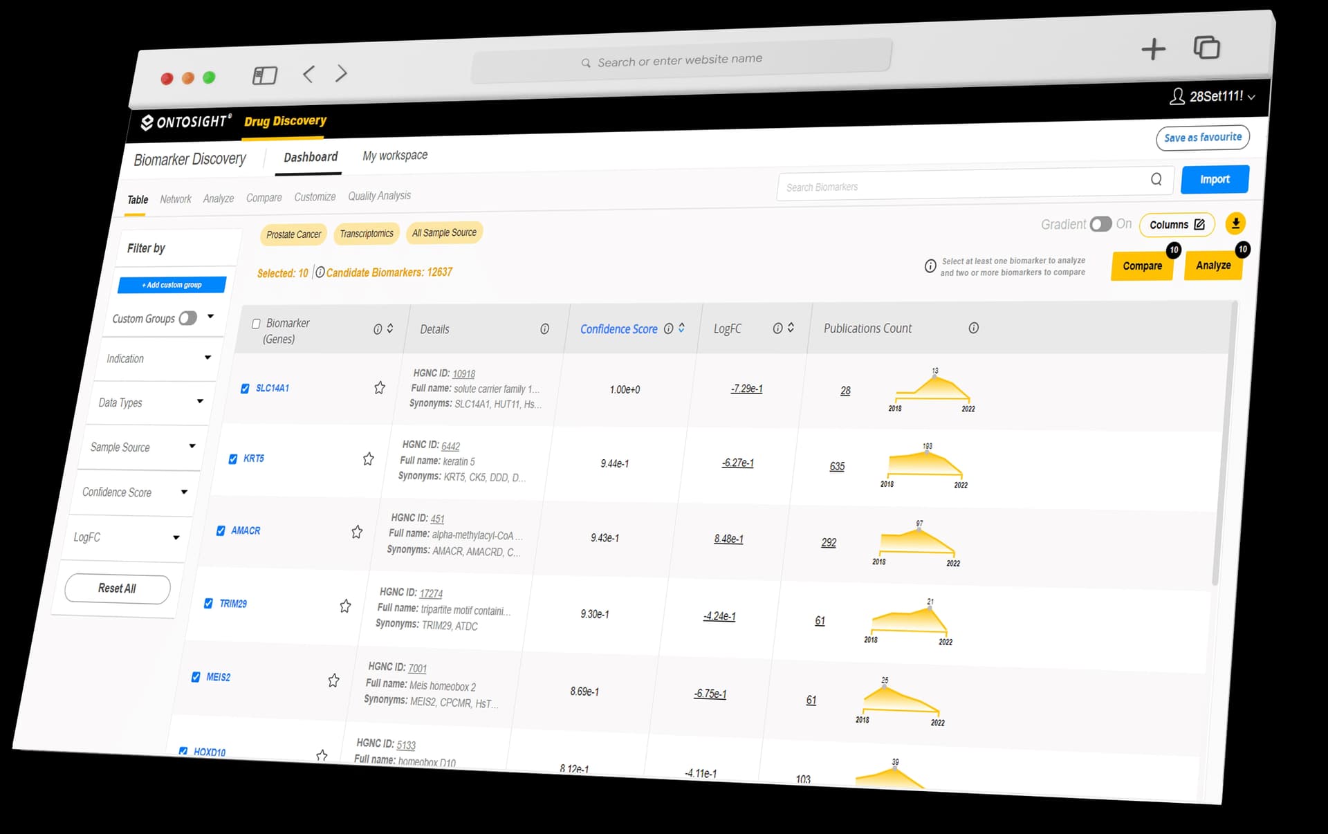Uncheck the AMACR biomarker checkbox
The width and height of the screenshot is (1328, 834).
[221, 530]
